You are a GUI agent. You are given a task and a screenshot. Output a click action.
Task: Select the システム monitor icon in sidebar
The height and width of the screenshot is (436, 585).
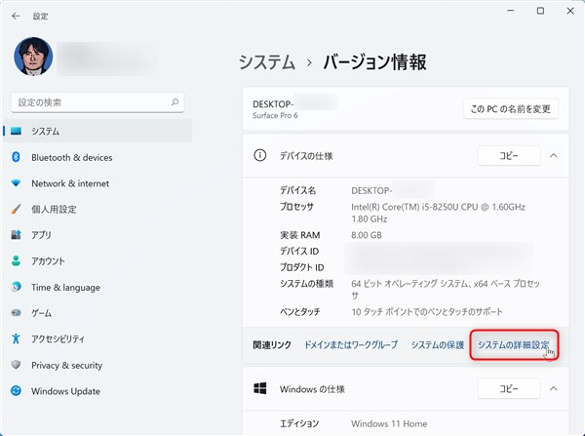point(16,131)
